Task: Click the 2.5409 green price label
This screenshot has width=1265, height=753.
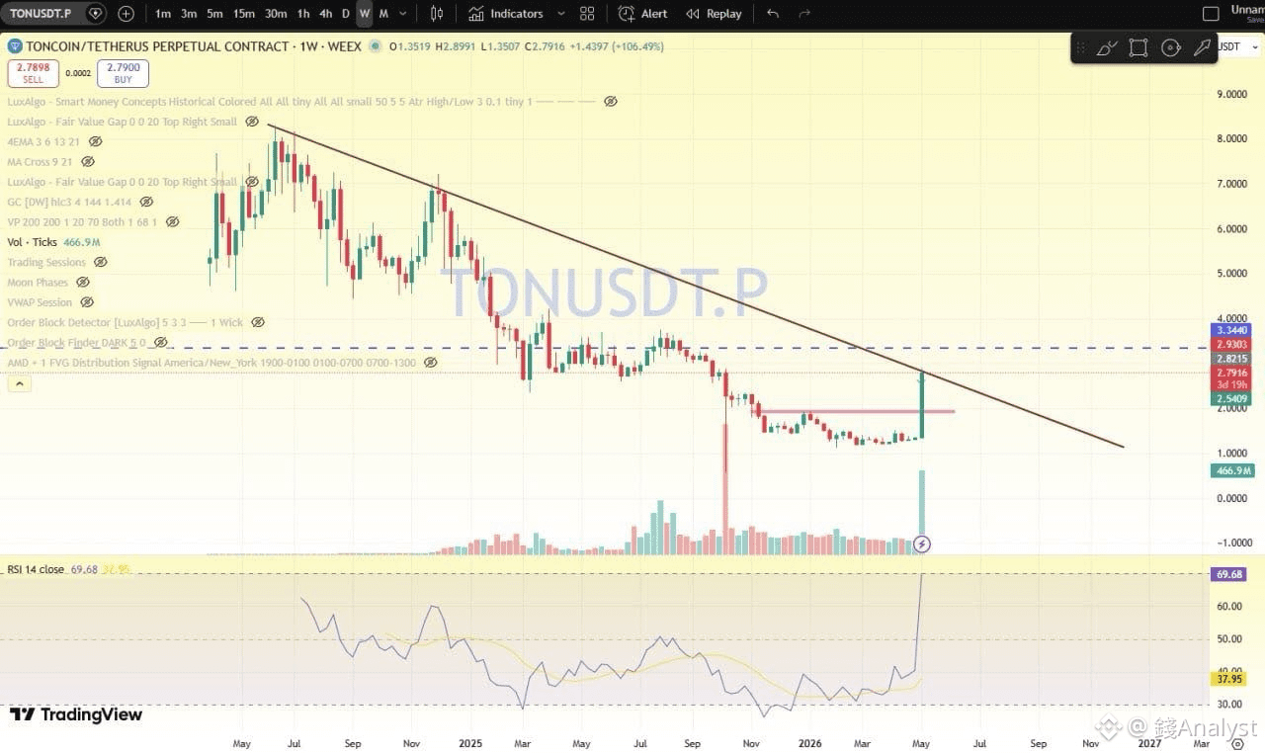Action: click(1229, 398)
